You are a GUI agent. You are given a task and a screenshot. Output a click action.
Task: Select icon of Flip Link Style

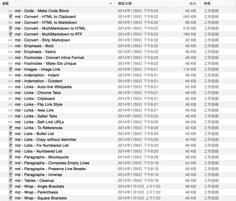pos(11,105)
